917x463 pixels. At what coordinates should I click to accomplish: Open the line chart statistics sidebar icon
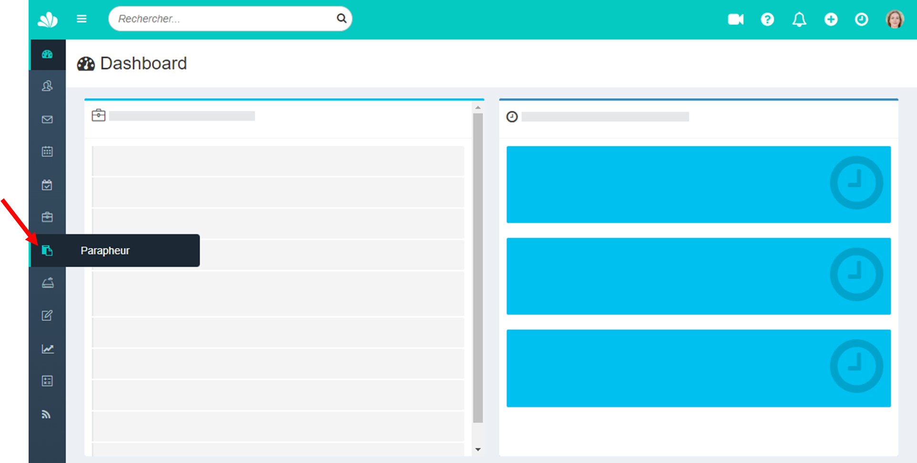click(x=47, y=349)
